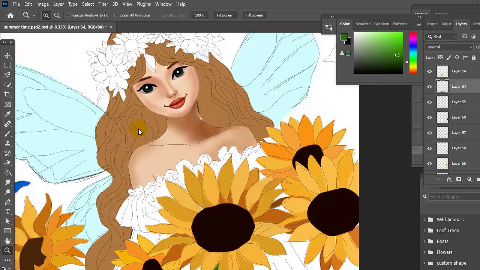Filter layers for pixel layers

tap(464, 36)
